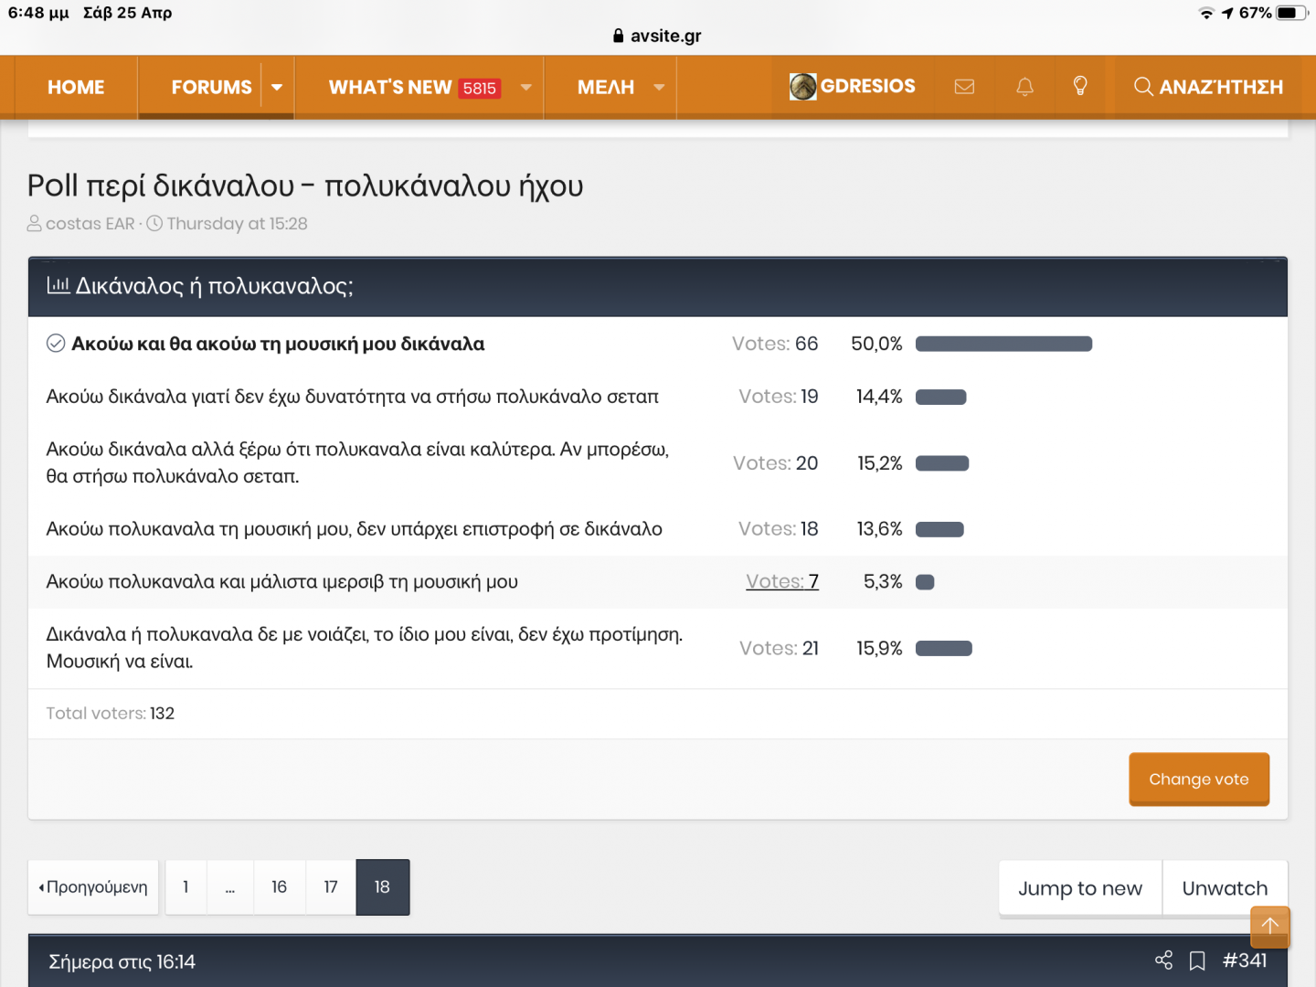
Task: Click the lightbulb style icon
Action: tap(1080, 86)
